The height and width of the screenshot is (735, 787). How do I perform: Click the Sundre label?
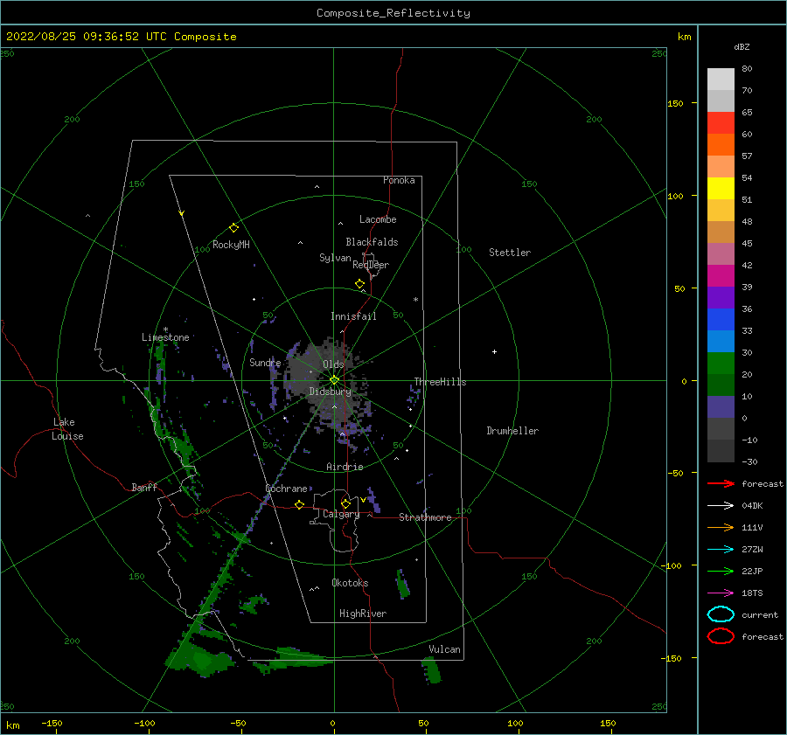[265, 362]
